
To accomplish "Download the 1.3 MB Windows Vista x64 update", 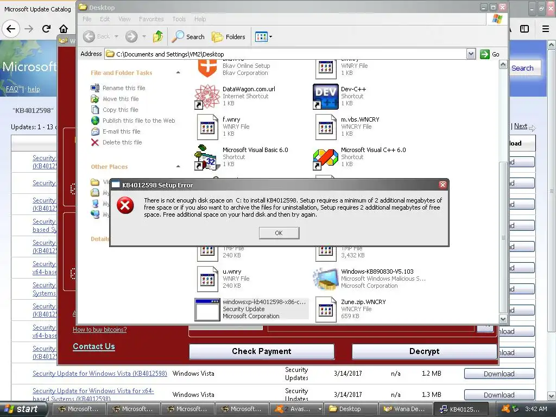I will pos(500,395).
